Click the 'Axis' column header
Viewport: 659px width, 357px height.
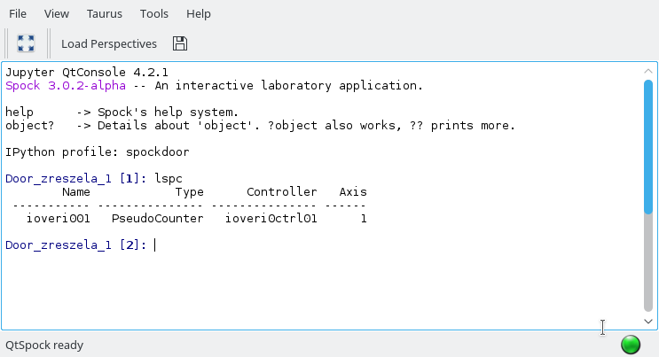(x=353, y=192)
